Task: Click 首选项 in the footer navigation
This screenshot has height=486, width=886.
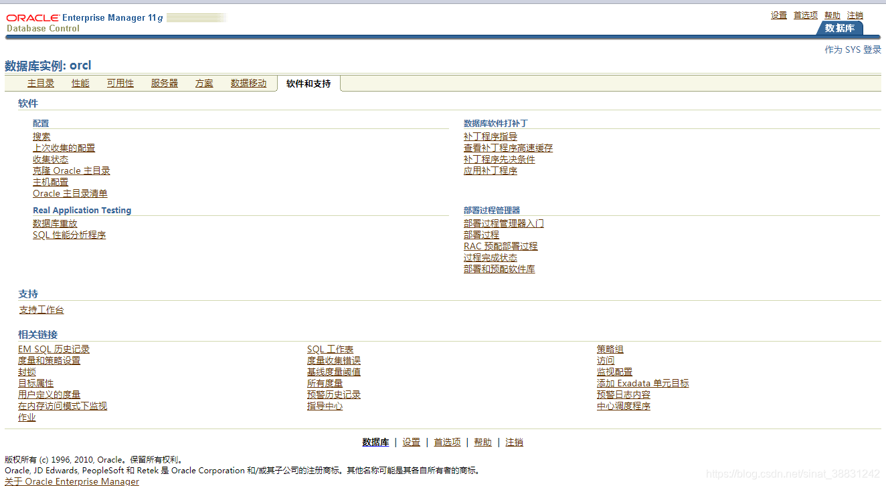Action: point(447,442)
